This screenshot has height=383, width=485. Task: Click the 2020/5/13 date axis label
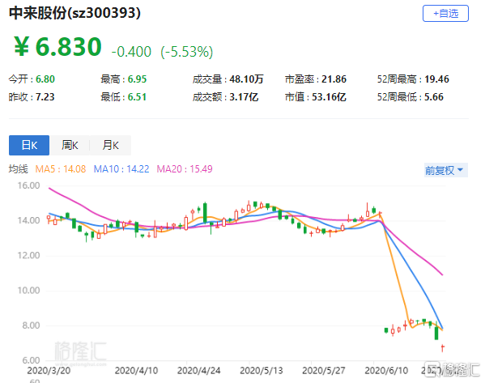click(262, 371)
